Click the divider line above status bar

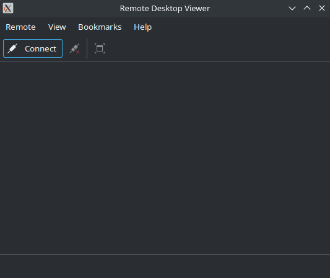(165, 254)
